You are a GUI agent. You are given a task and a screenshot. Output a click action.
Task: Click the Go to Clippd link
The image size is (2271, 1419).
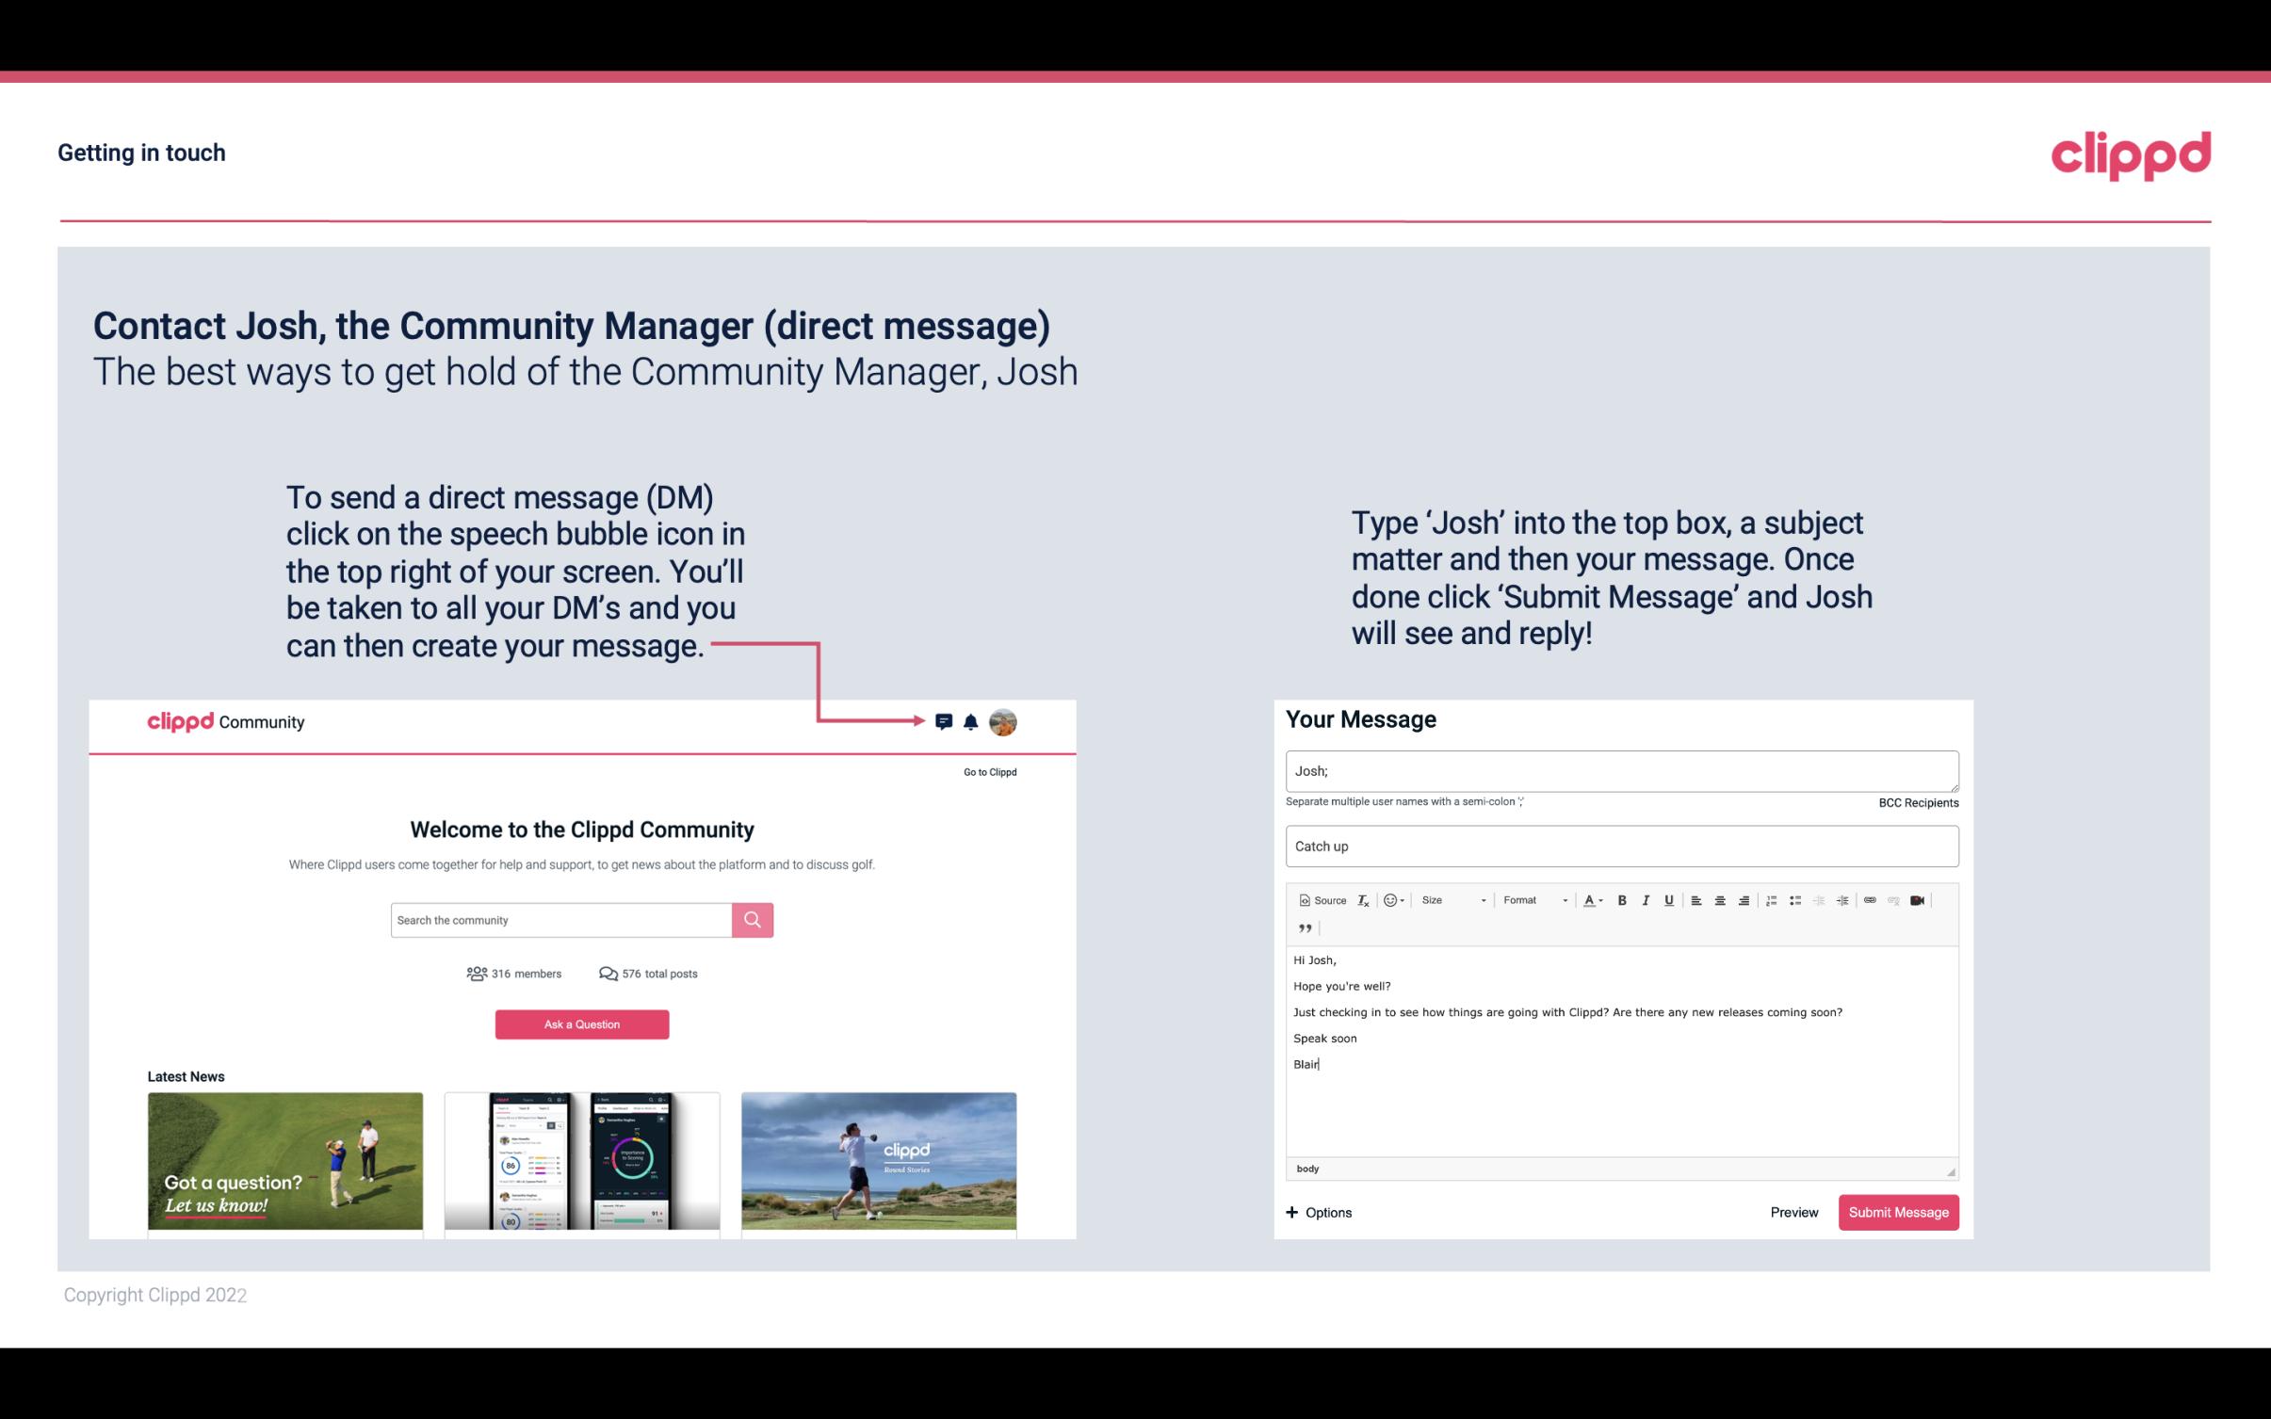[x=987, y=770]
